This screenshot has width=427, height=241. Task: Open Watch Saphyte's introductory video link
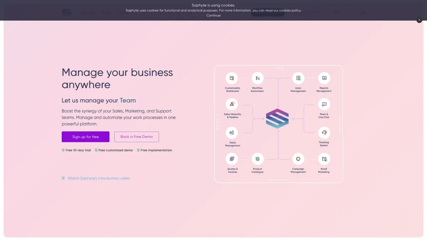click(99, 178)
